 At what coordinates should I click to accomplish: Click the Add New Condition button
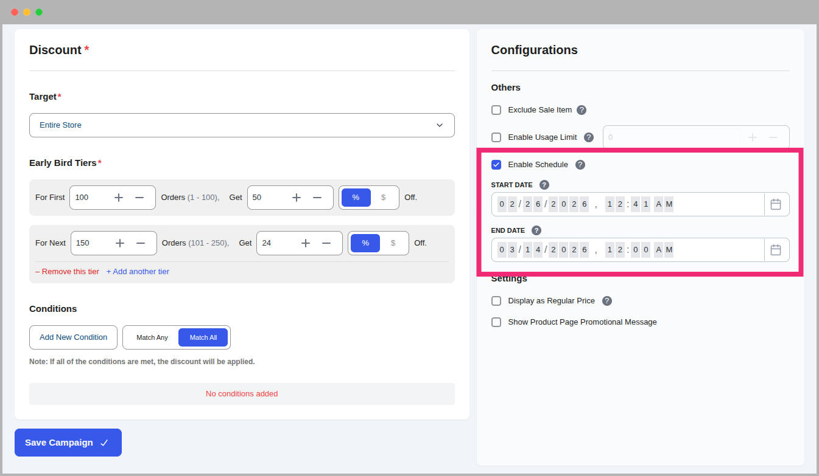73,337
